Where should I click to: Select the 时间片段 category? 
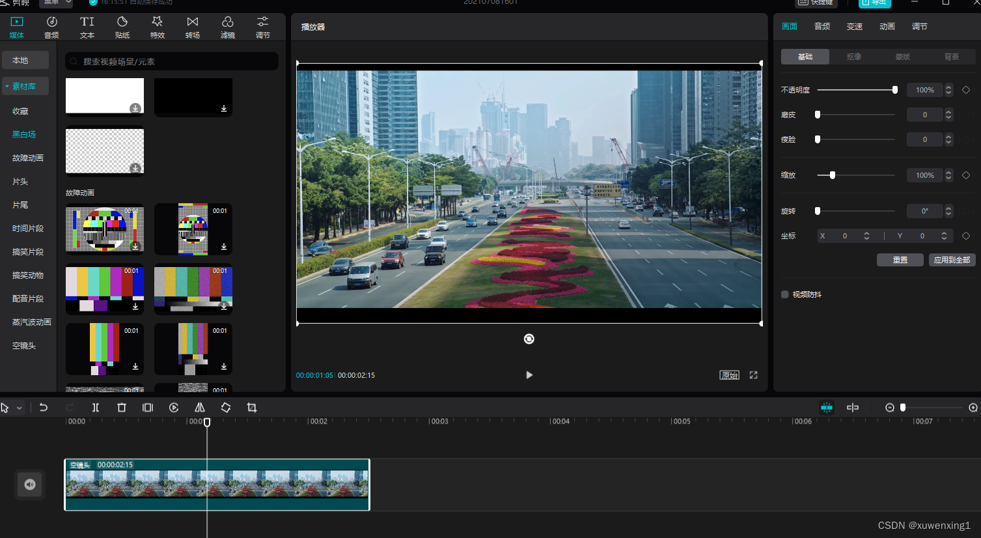(28, 229)
